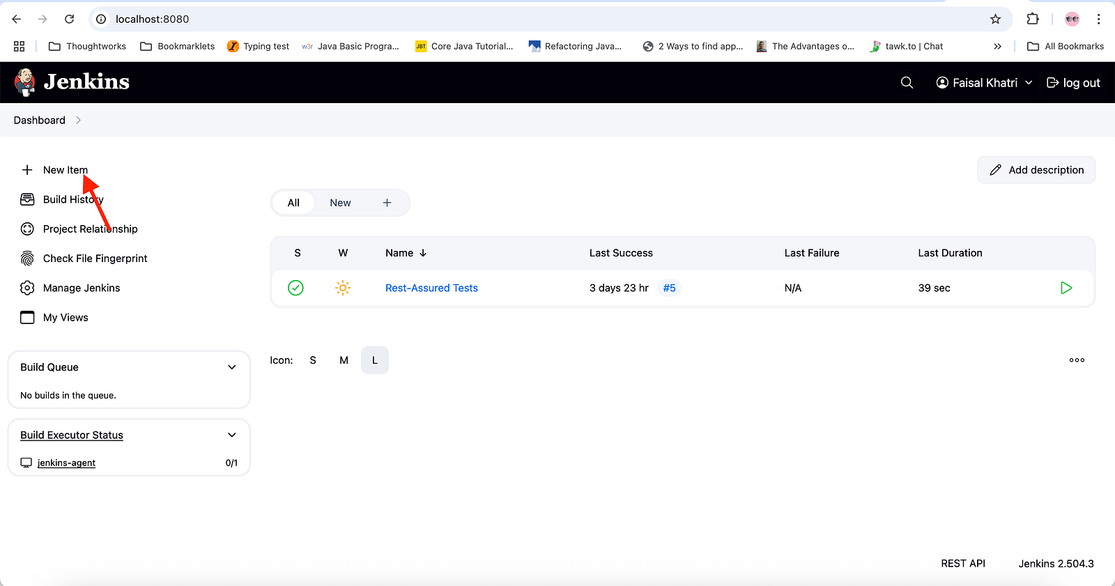Screen dimensions: 1115x586
Task: Sort by Last Duration column header
Action: click(950, 253)
